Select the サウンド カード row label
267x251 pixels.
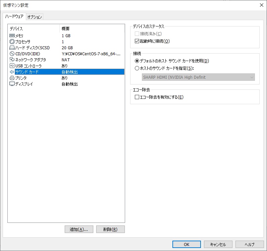click(x=27, y=72)
